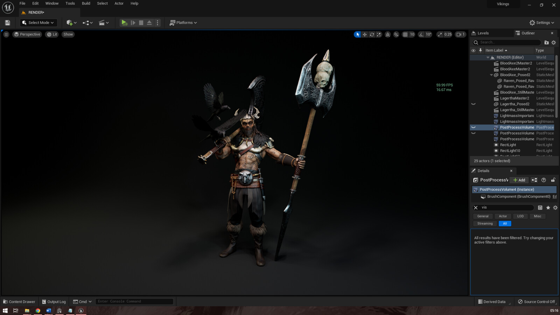Open the Blueprints toolbar dropdown

[87, 23]
